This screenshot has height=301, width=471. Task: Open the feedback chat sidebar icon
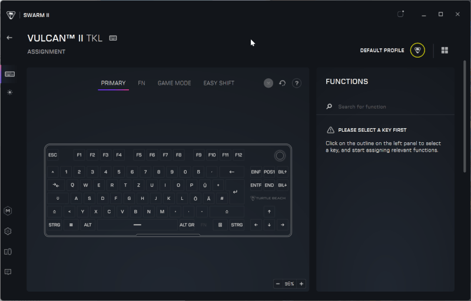tap(8, 272)
